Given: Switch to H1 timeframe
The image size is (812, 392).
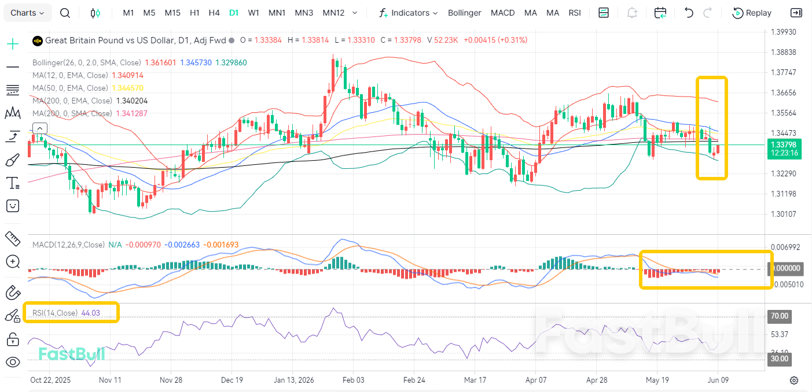Looking at the screenshot, I should click(x=195, y=13).
